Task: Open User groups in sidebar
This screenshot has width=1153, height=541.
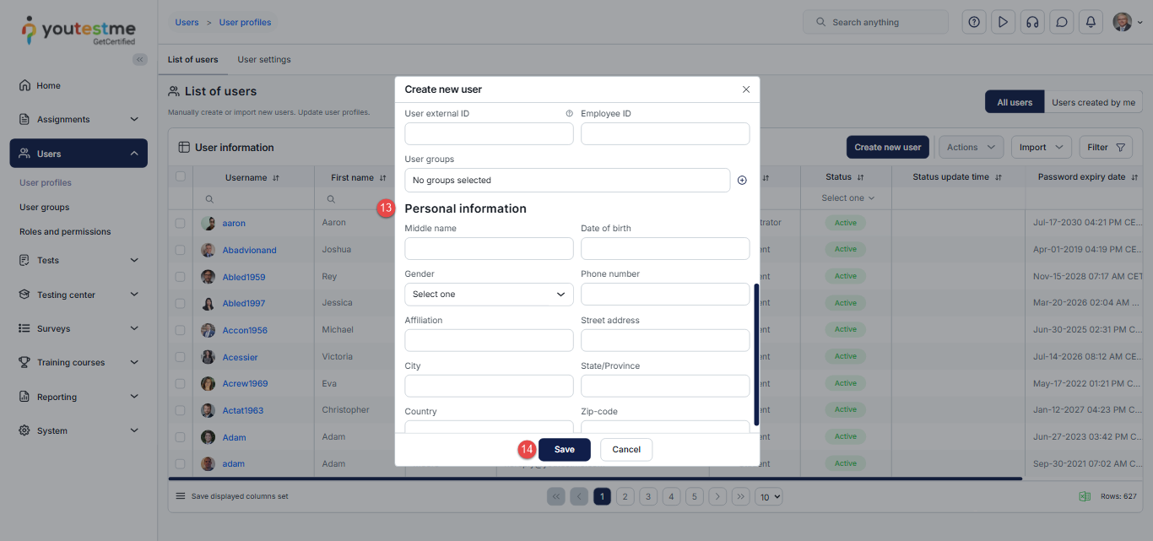Action: pyautogui.click(x=45, y=208)
